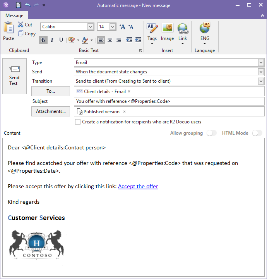This screenshot has height=279, width=267.
Task: Open the ENG language menu
Action: [x=205, y=33]
